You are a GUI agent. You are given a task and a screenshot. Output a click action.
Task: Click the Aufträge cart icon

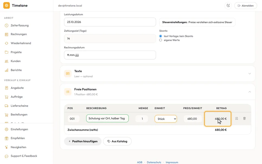point(7,97)
